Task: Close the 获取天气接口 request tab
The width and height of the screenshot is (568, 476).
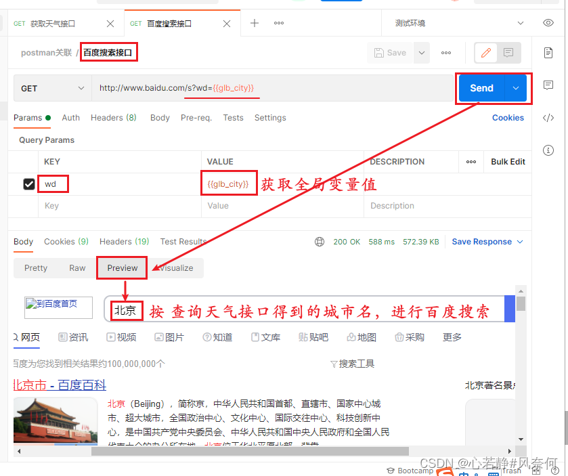Action: pyautogui.click(x=110, y=24)
